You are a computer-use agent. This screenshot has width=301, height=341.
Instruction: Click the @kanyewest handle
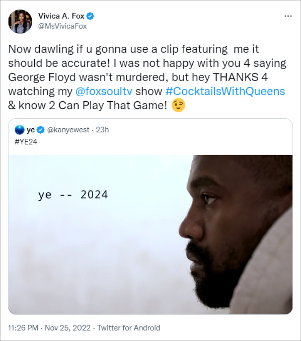(x=68, y=130)
